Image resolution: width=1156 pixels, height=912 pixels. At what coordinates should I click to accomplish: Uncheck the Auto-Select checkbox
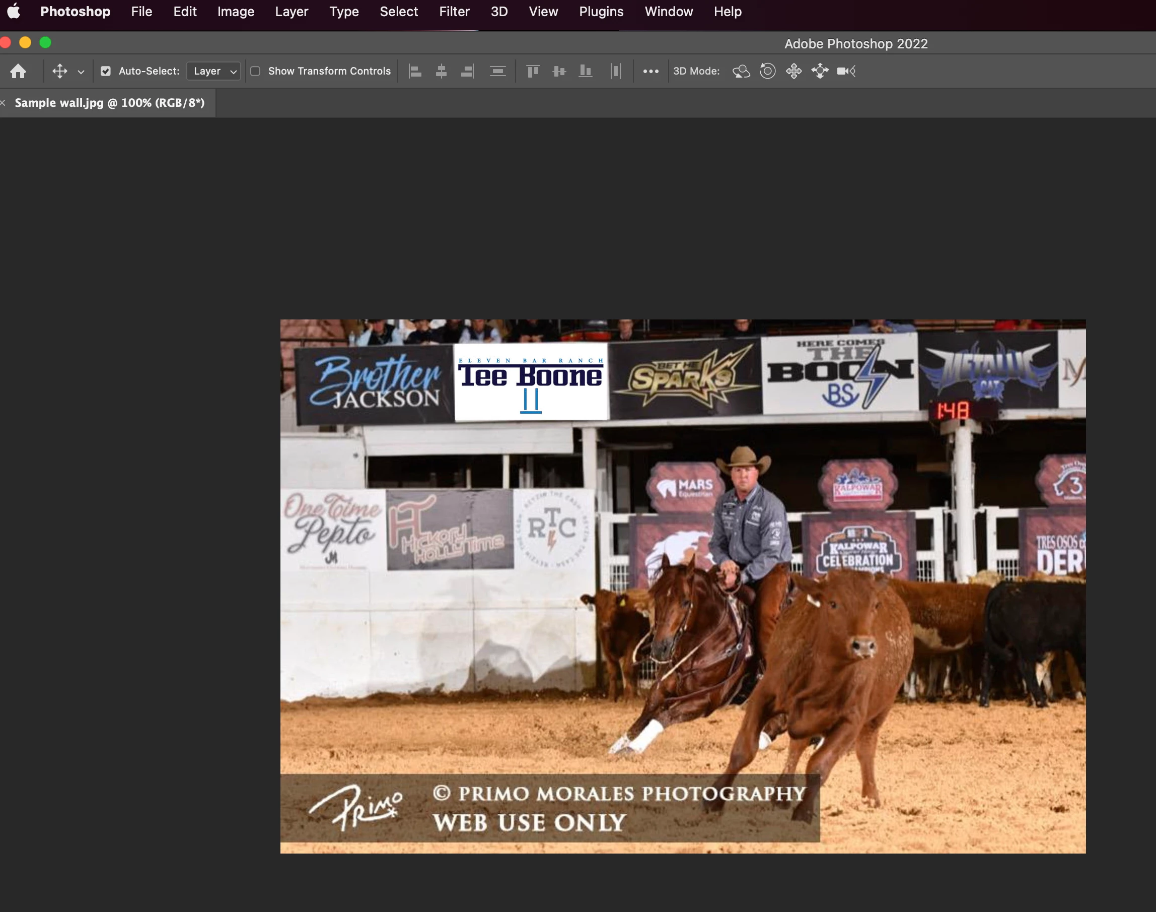106,71
